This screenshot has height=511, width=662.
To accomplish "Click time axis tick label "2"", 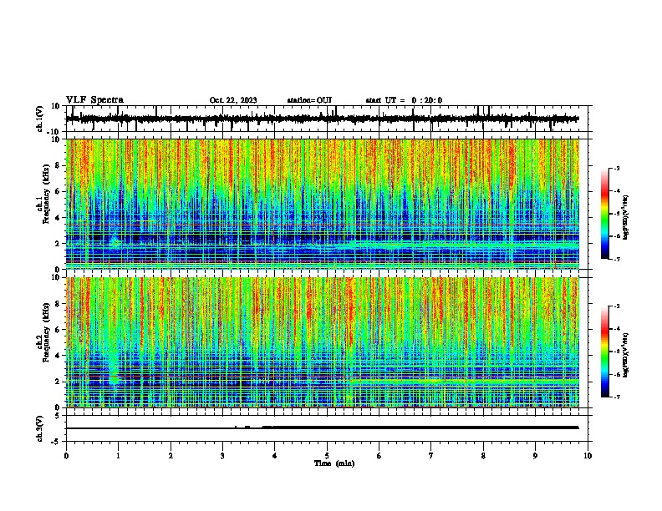I will coord(171,456).
